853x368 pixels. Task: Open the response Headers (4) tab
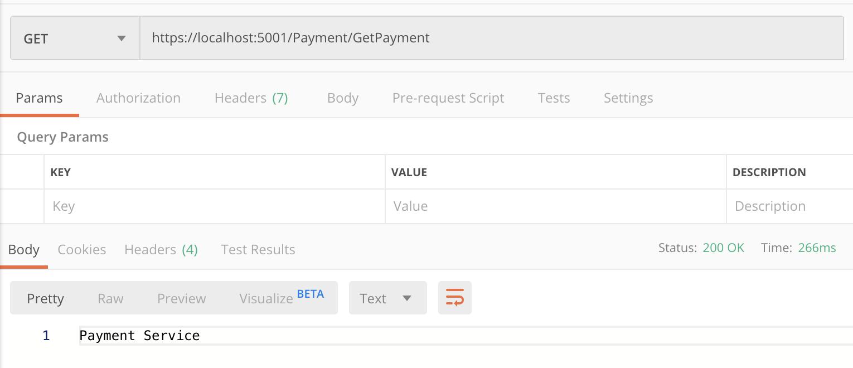point(161,249)
